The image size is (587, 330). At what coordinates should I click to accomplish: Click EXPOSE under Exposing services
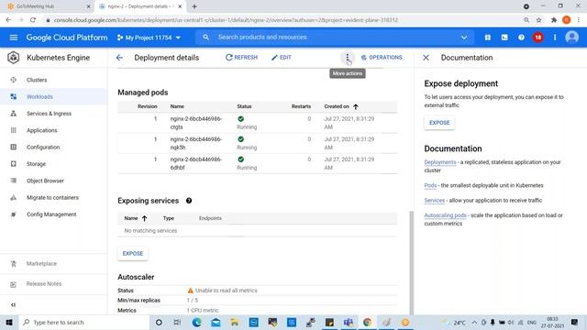click(133, 253)
